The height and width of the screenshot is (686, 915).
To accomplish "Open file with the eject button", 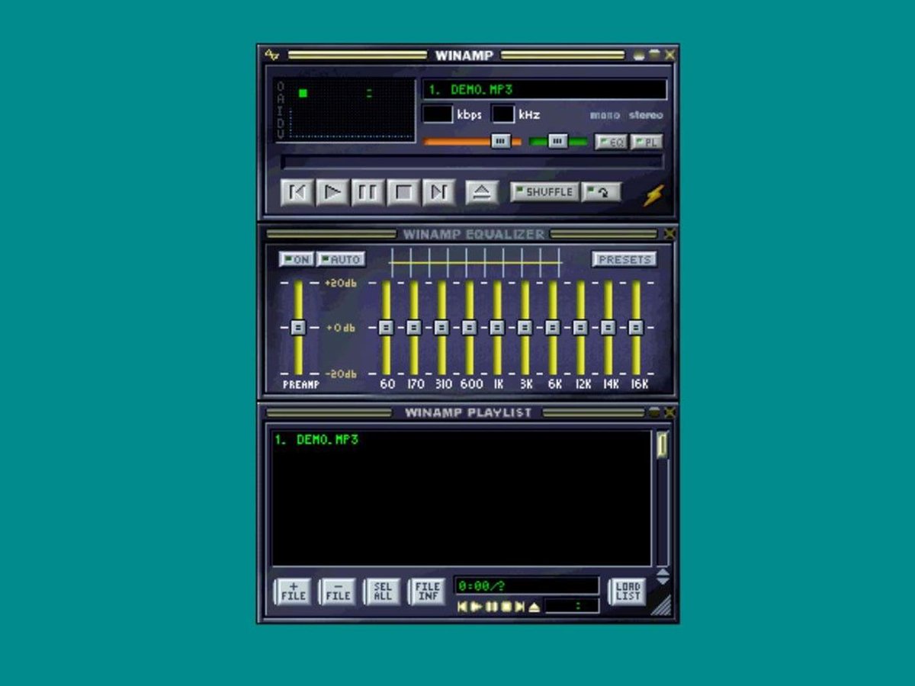I will 481,192.
